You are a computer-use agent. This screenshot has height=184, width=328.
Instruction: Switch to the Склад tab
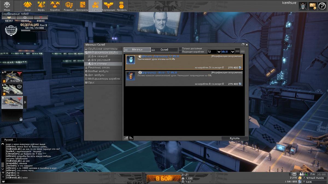164,50
